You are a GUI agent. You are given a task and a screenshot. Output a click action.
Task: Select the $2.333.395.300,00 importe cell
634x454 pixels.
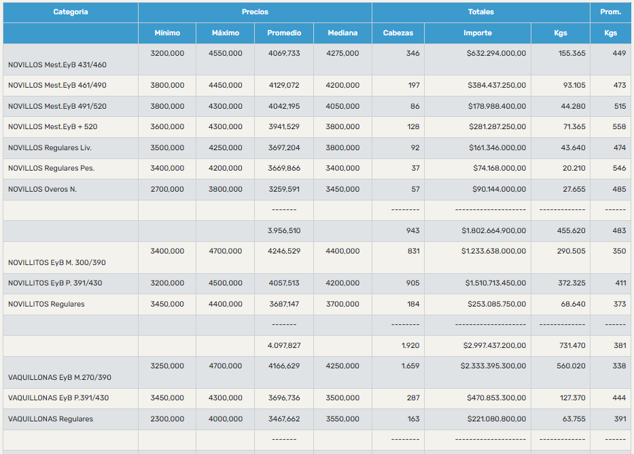click(x=493, y=366)
